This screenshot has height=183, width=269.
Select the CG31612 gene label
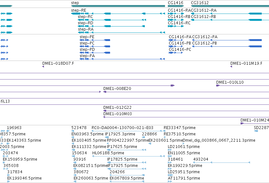200,3
